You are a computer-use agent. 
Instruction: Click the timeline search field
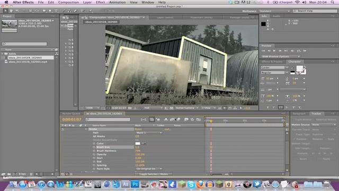[108, 119]
